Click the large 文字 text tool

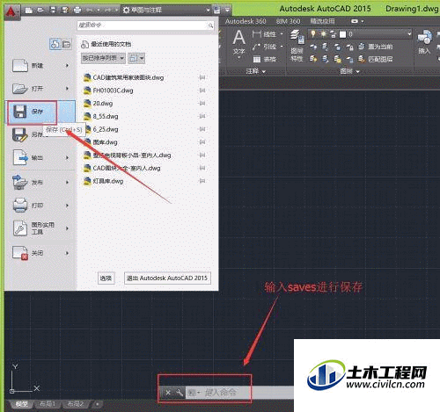238,43
